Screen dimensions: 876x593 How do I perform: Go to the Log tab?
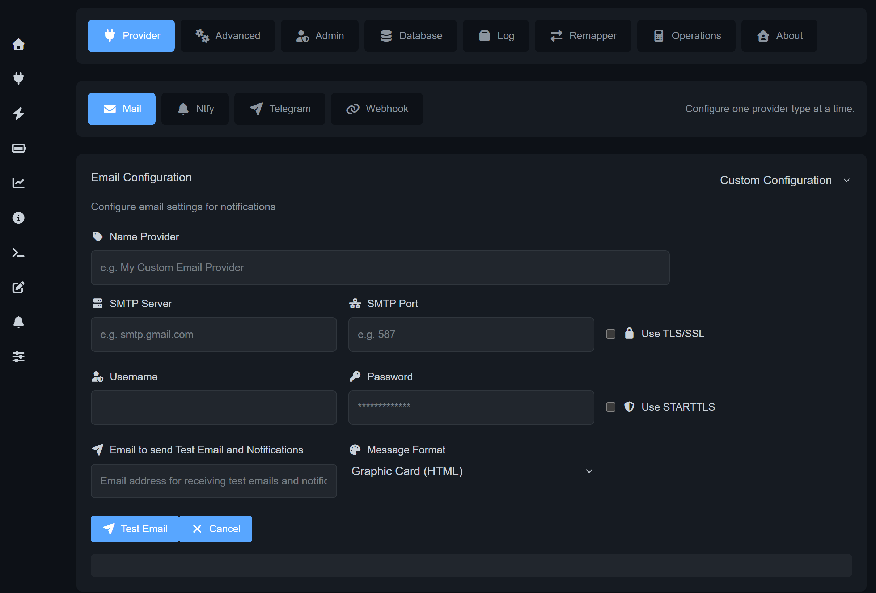click(496, 36)
